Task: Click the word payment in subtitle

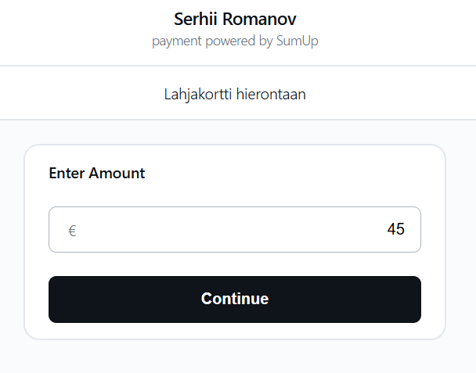Action: [178, 41]
